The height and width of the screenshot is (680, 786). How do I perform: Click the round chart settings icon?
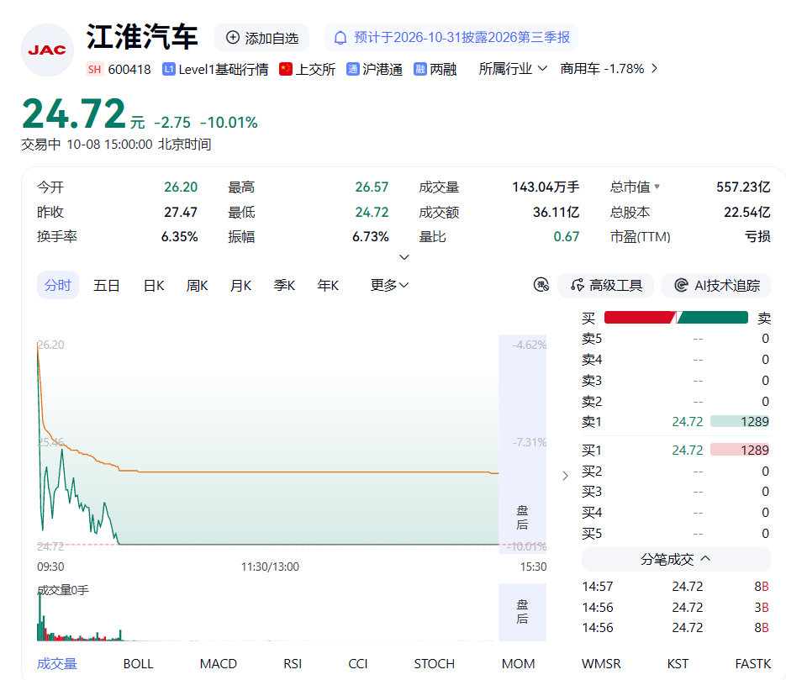coord(541,285)
